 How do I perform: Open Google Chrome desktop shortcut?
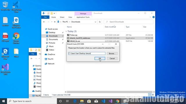[x=16, y=38]
